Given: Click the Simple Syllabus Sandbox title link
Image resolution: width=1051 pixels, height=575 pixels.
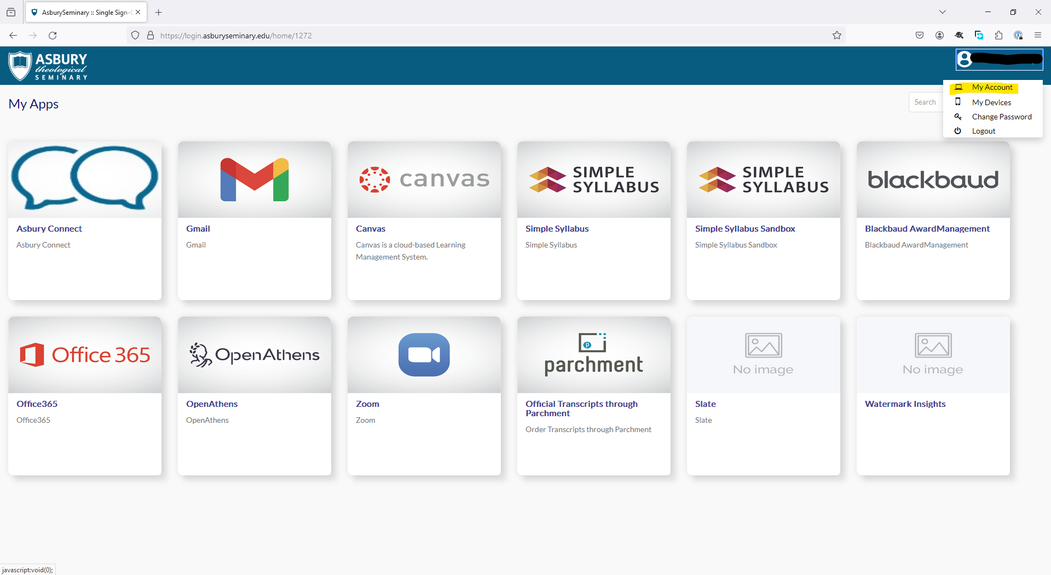Looking at the screenshot, I should tap(745, 229).
